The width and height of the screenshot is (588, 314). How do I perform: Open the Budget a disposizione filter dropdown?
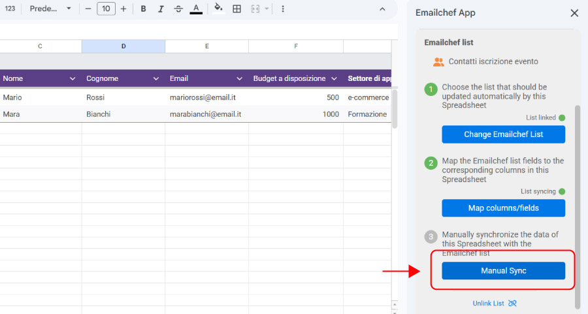334,78
